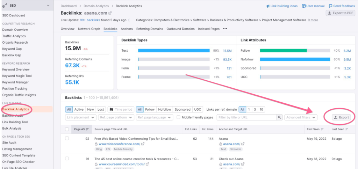Image resolution: width=358 pixels, height=169 pixels.
Task: Click the Send feedback chat icon
Action: click(330, 6)
